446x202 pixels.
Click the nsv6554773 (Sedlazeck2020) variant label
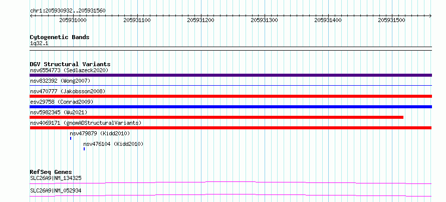(x=69, y=70)
